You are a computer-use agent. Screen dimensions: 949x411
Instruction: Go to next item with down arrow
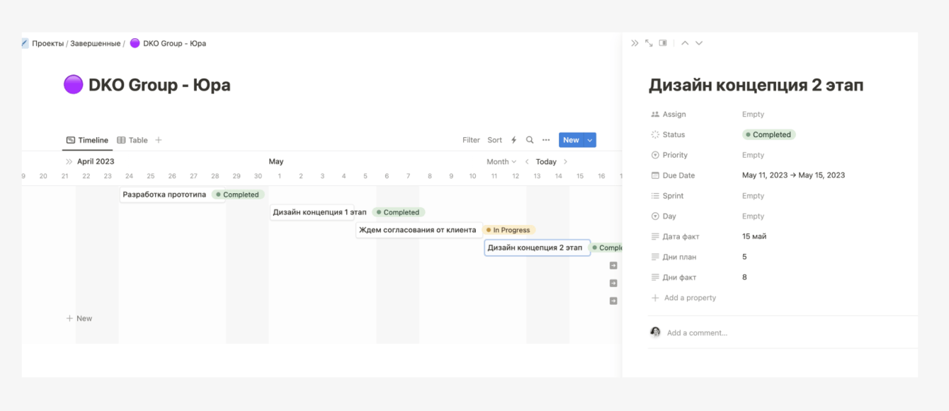pos(699,43)
